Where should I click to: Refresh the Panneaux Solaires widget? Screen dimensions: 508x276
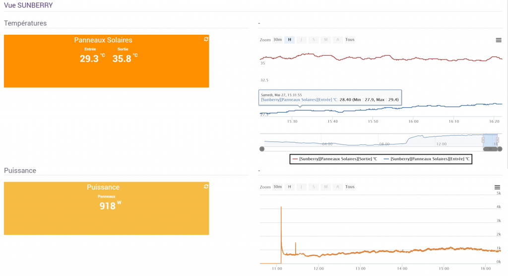tap(206, 39)
